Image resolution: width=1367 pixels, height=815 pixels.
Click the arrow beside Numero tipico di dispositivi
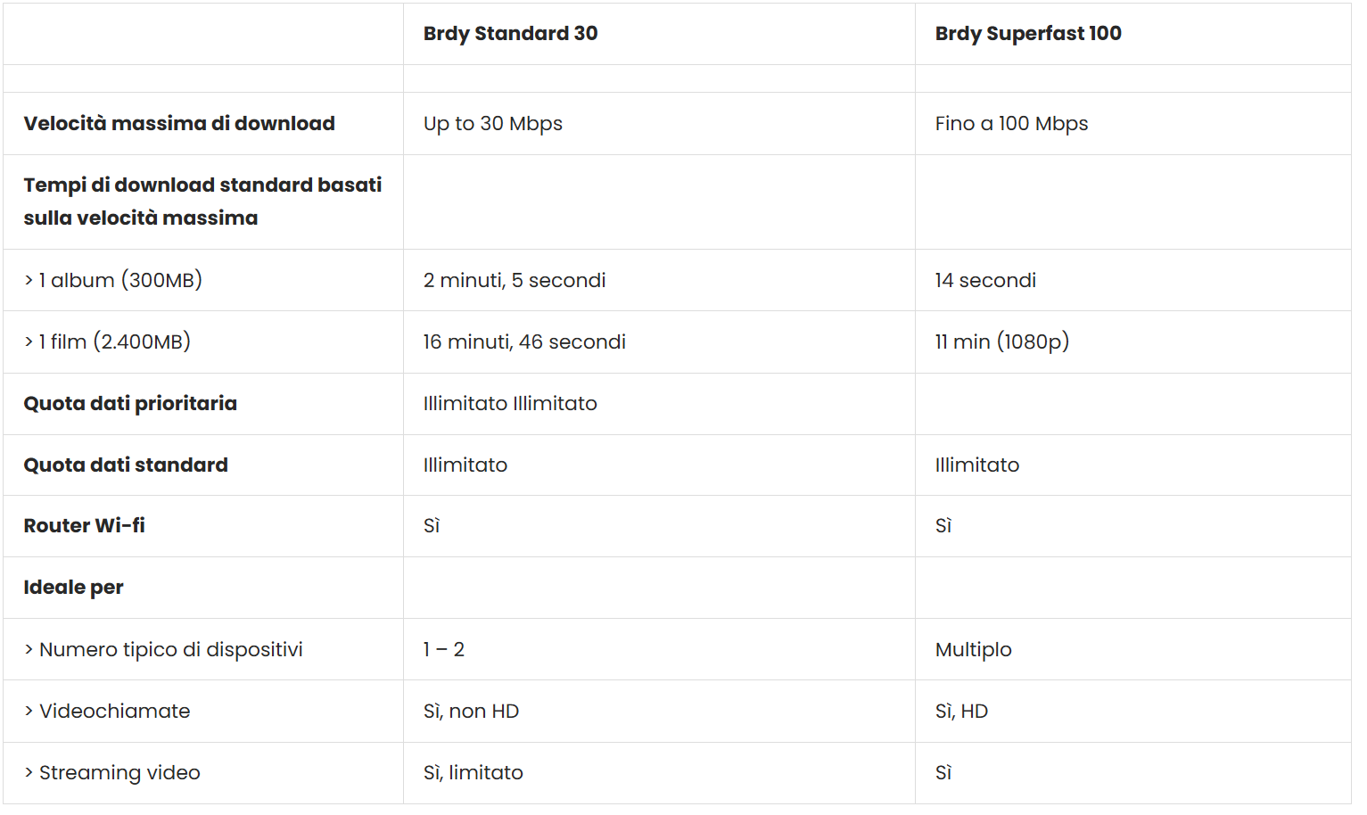point(29,650)
